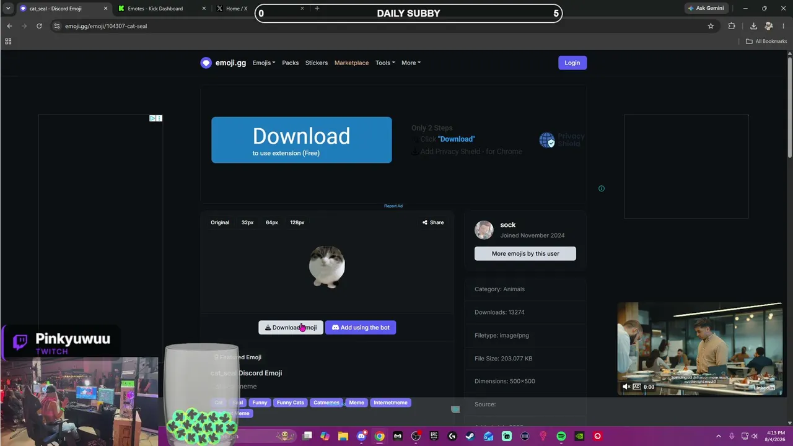Image resolution: width=793 pixels, height=446 pixels.
Task: Open Epic Games Launcher from the taskbar
Action: click(434, 436)
